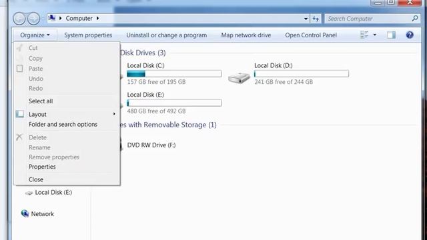This screenshot has width=427, height=240.
Task: Expand the breadcrumb arrow before Computer
Action: pos(60,18)
